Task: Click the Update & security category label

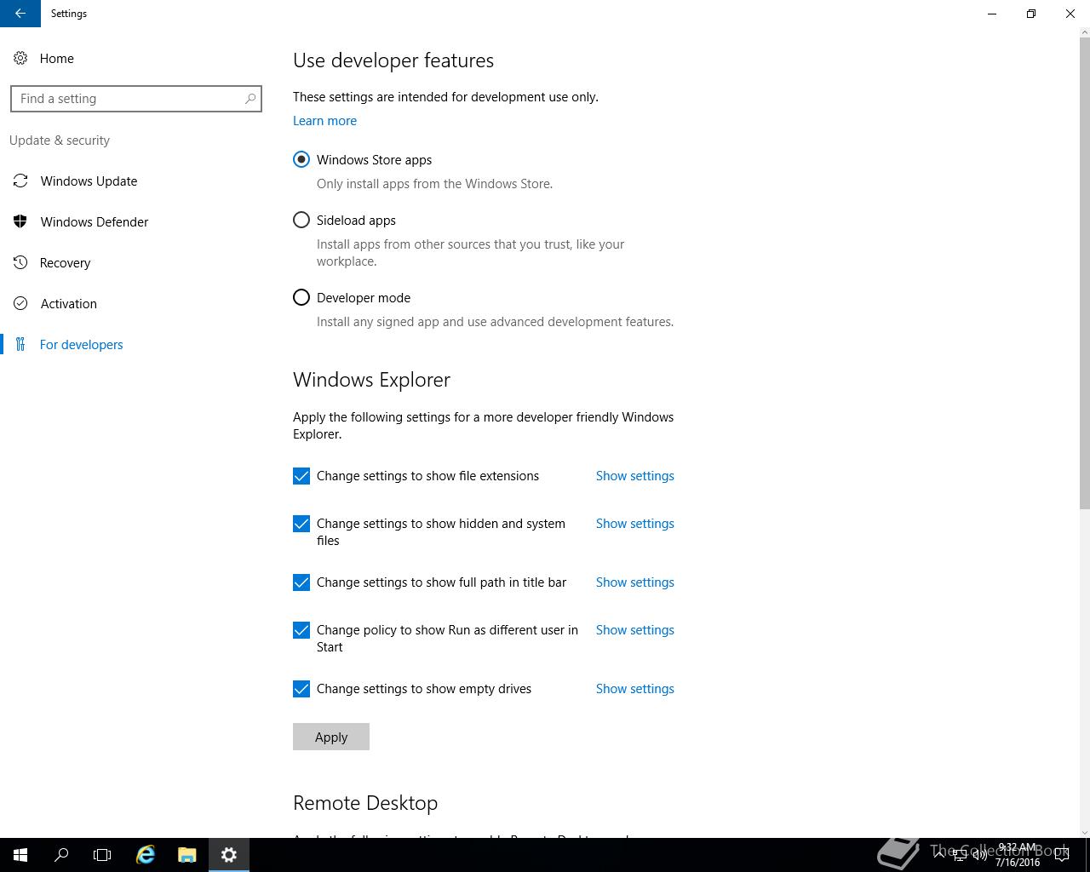Action: 60,140
